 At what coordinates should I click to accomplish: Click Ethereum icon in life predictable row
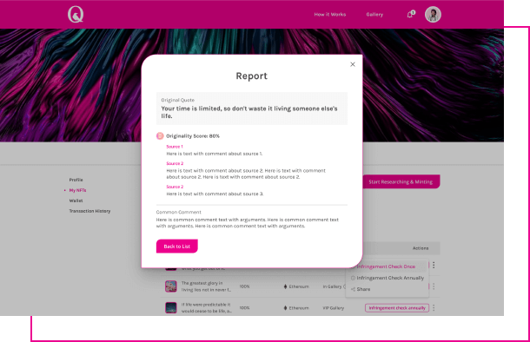point(285,308)
